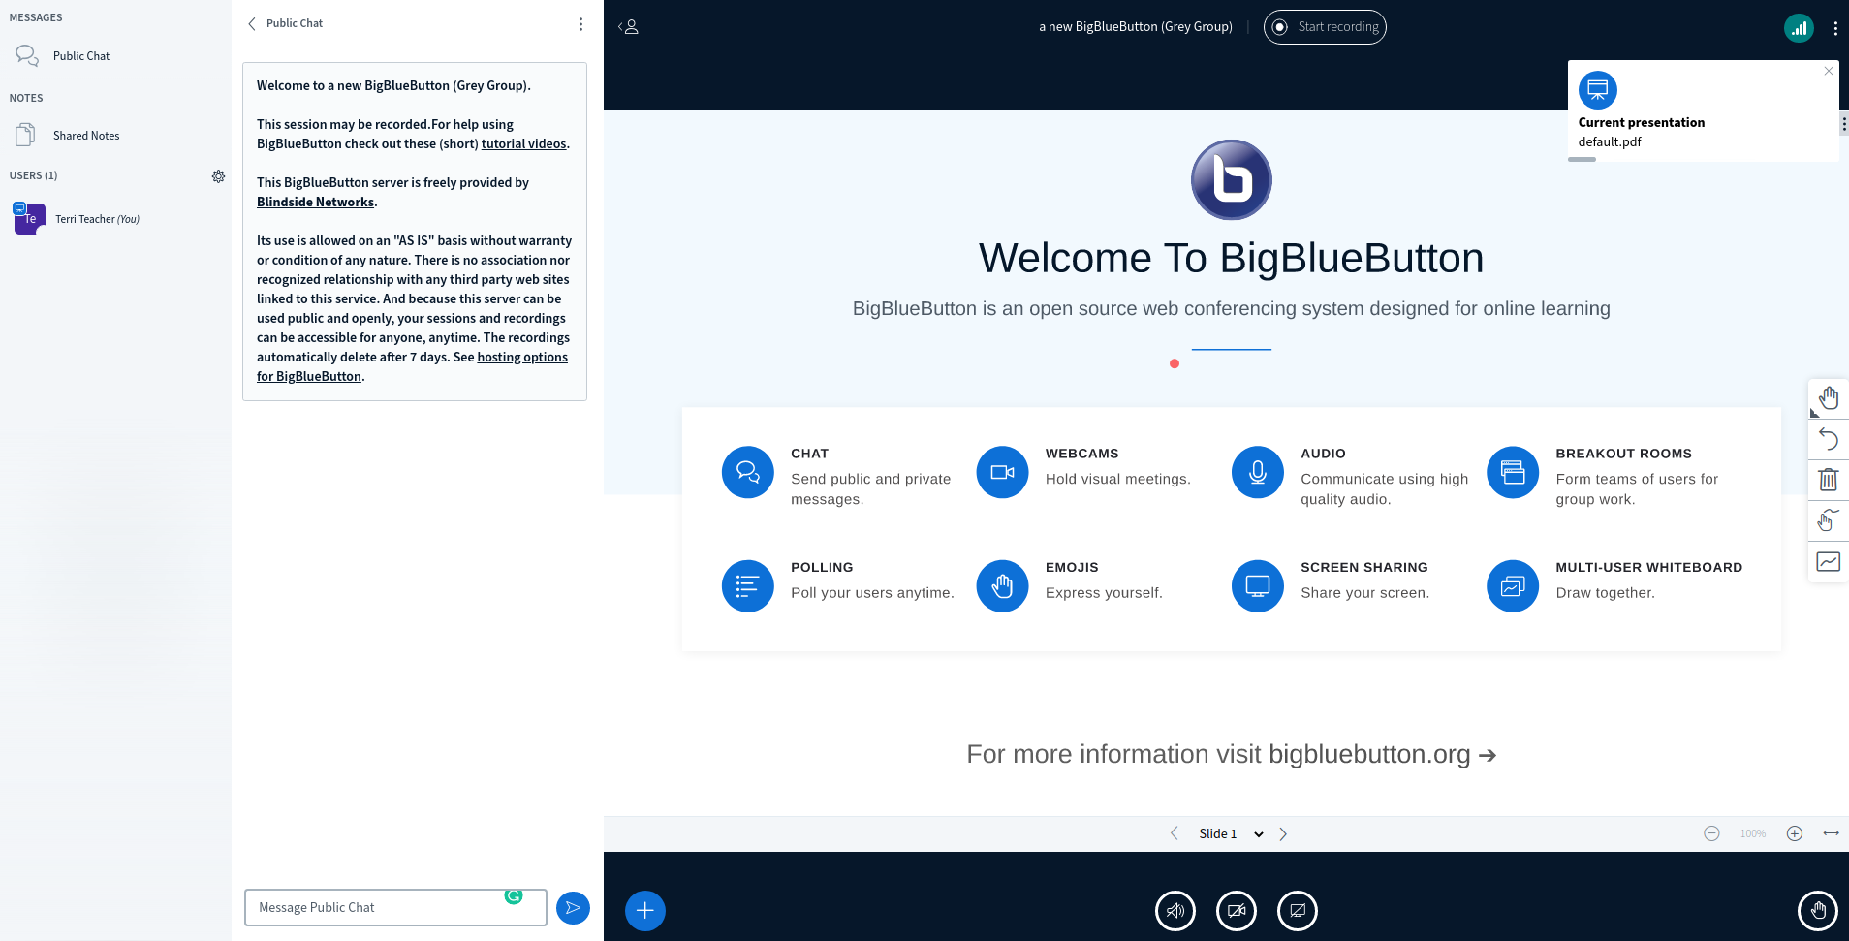Clear all annotations with trash icon
This screenshot has height=941, width=1849.
(x=1829, y=480)
